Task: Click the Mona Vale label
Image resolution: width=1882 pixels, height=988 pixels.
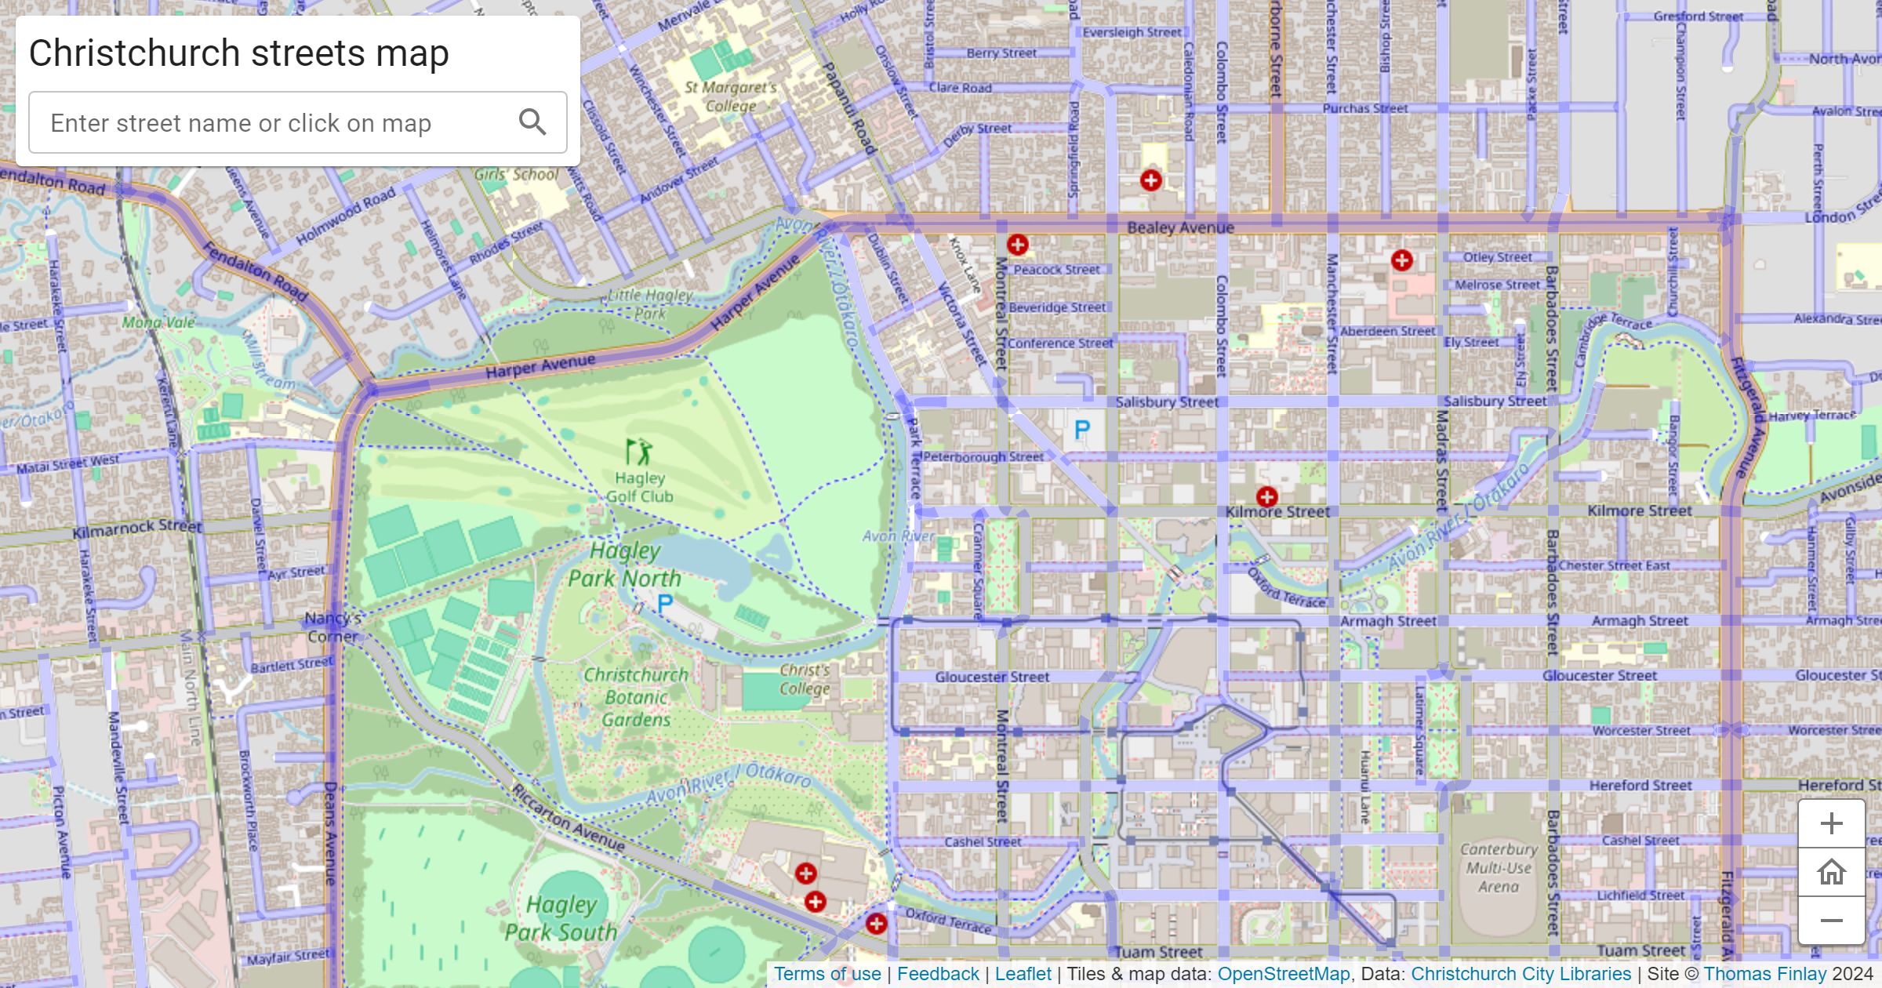Action: point(158,322)
